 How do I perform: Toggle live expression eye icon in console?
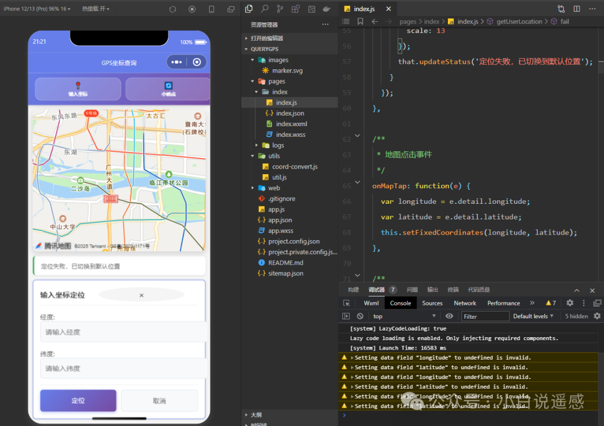[x=449, y=316]
